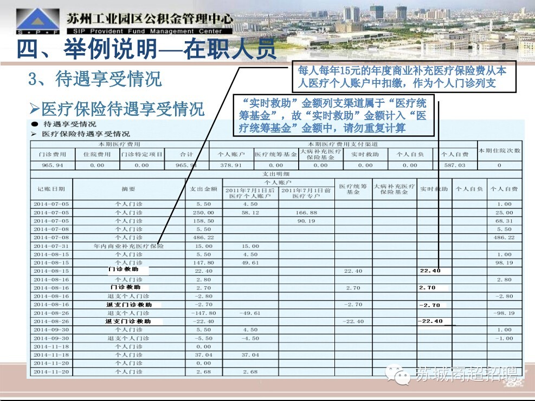
Task: Select the 支出金额 column header
Action: tap(204, 189)
